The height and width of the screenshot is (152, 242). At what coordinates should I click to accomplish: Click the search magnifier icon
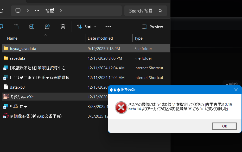coord(160,11)
